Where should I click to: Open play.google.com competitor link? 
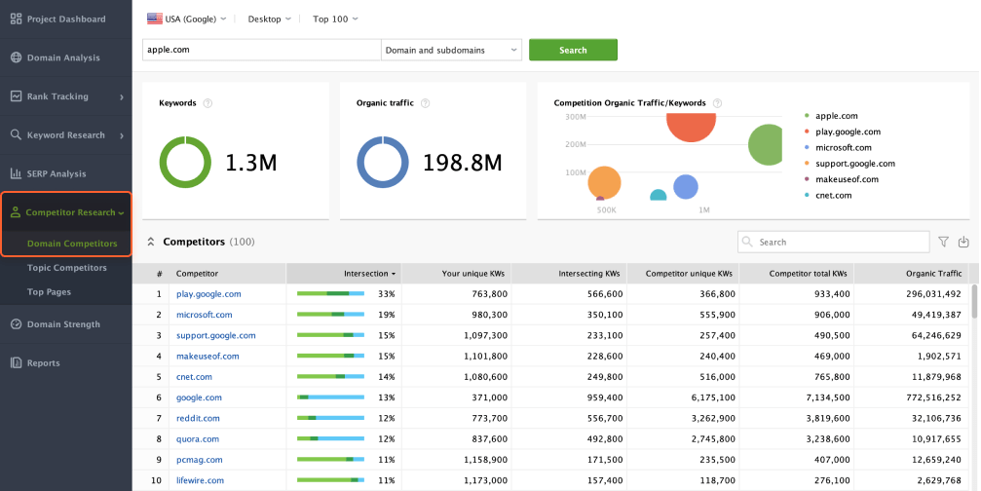pos(208,294)
